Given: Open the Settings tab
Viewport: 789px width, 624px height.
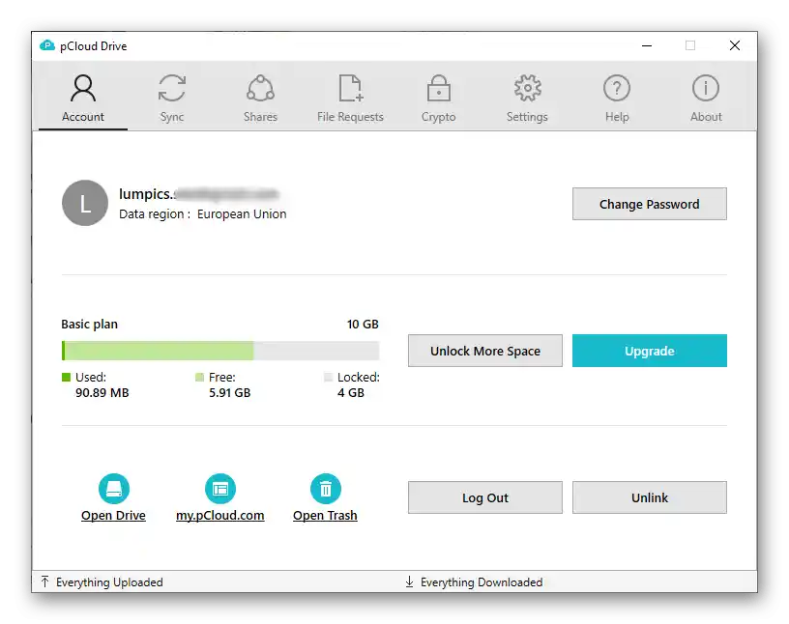Looking at the screenshot, I should [527, 99].
